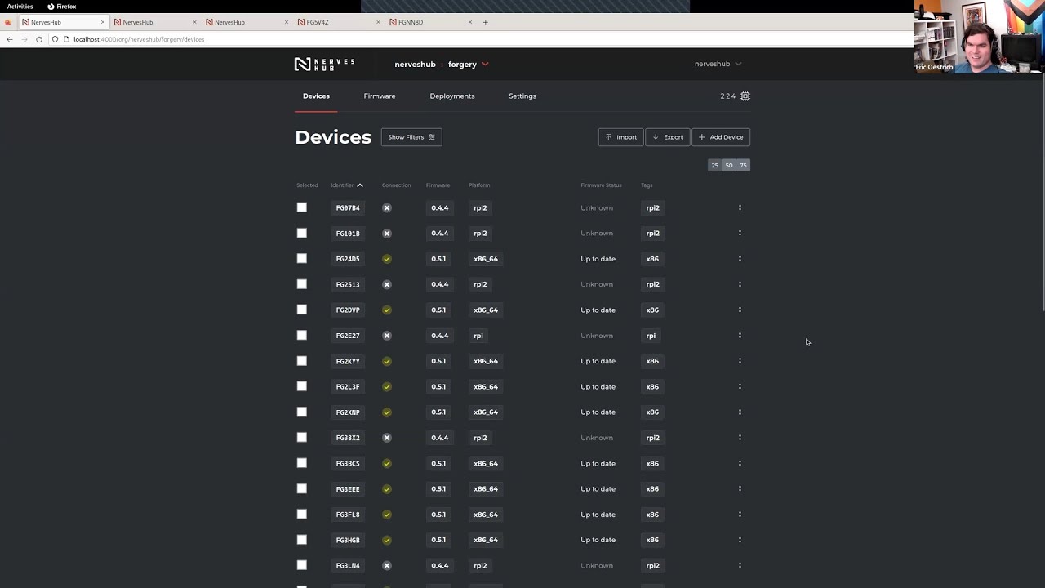Image resolution: width=1045 pixels, height=588 pixels.
Task: Set page size to 75 devices
Action: 743,165
